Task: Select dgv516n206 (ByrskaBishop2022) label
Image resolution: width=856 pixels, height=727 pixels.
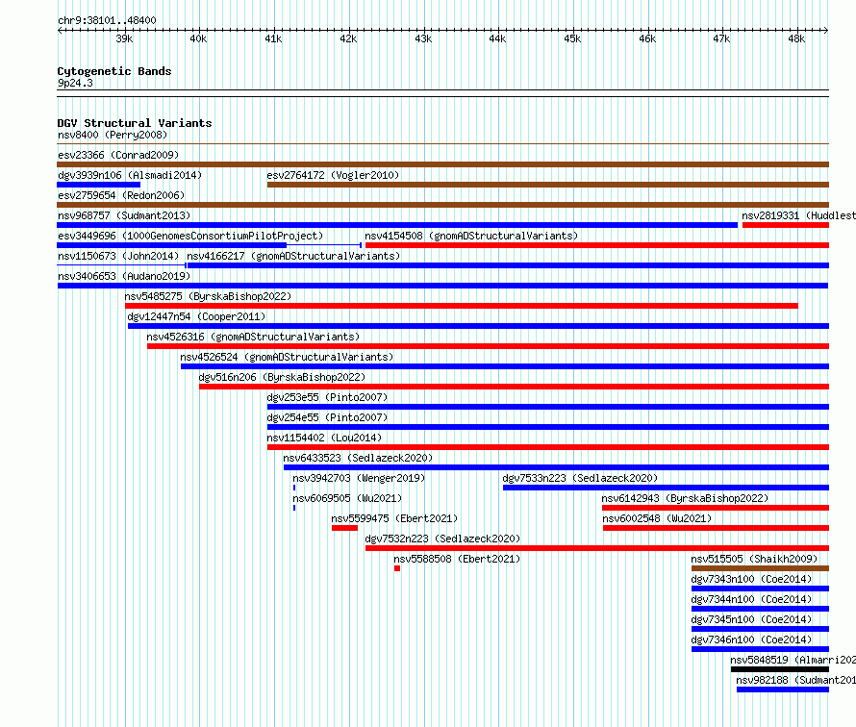Action: (x=282, y=377)
